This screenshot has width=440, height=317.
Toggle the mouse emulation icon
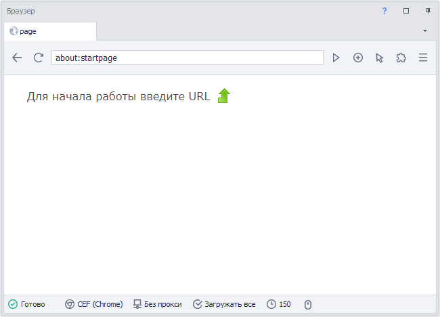pos(307,305)
